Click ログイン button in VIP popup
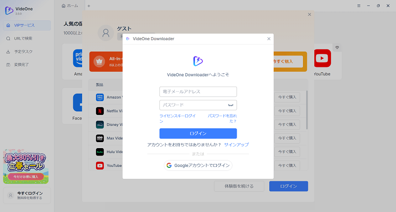Screen dimensions: 396x212 coord(289,186)
